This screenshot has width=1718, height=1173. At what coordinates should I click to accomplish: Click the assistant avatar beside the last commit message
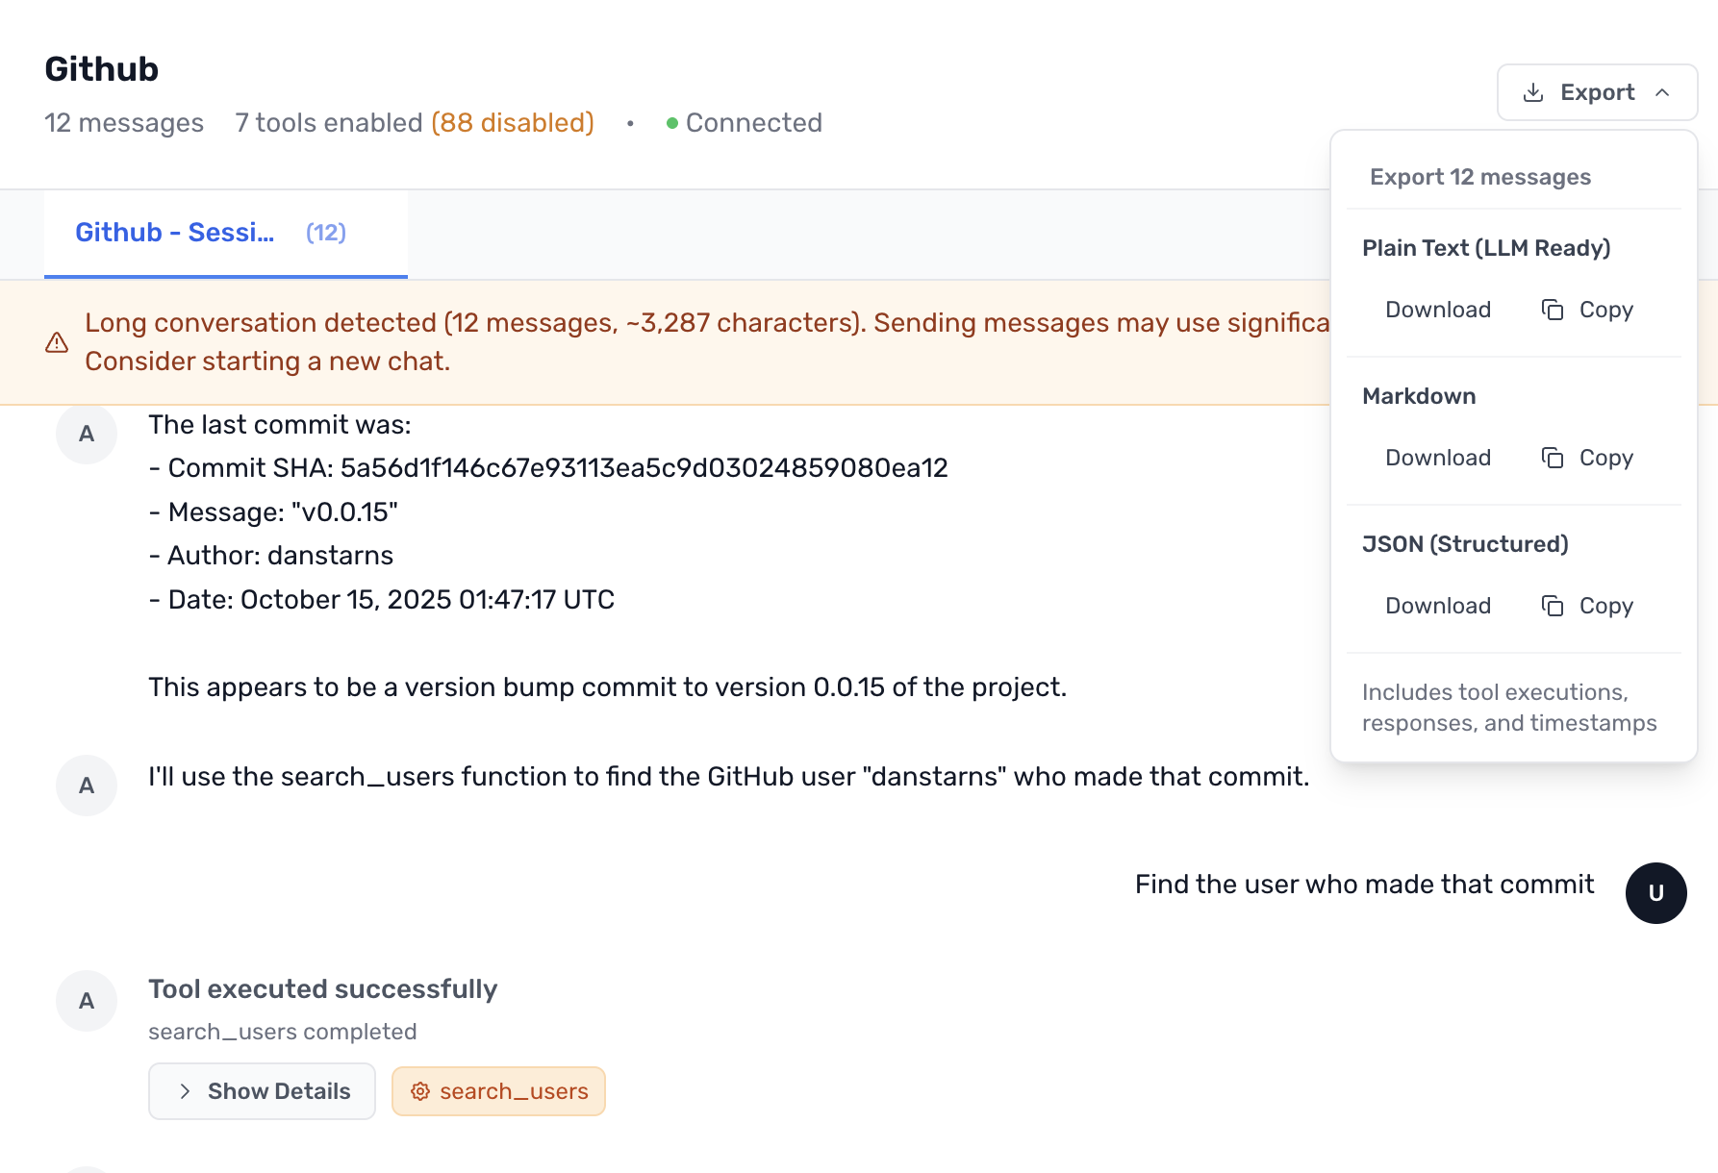point(86,434)
